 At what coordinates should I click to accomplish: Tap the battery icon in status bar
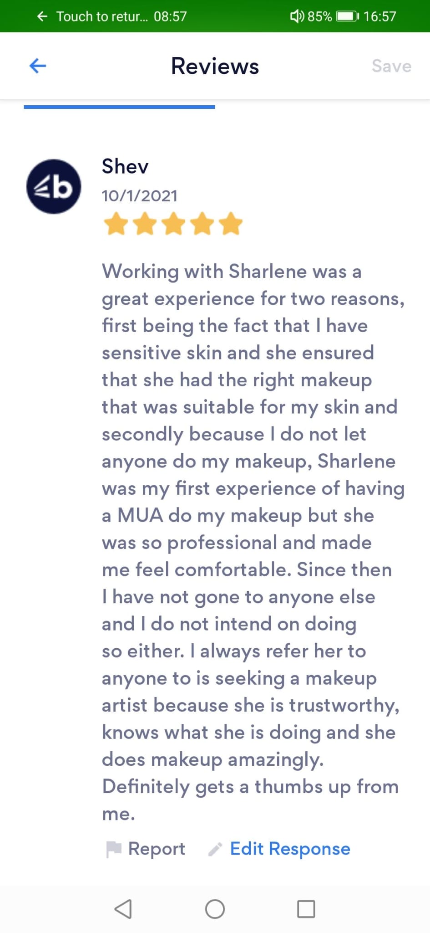(347, 16)
